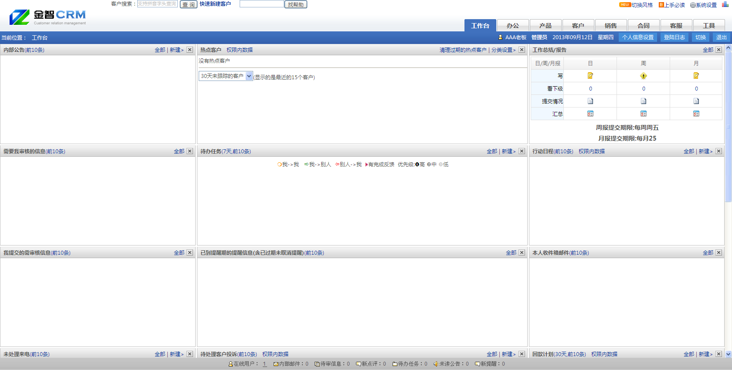Close the 行动日程 panel
This screenshot has width=732, height=370.
[x=719, y=151]
